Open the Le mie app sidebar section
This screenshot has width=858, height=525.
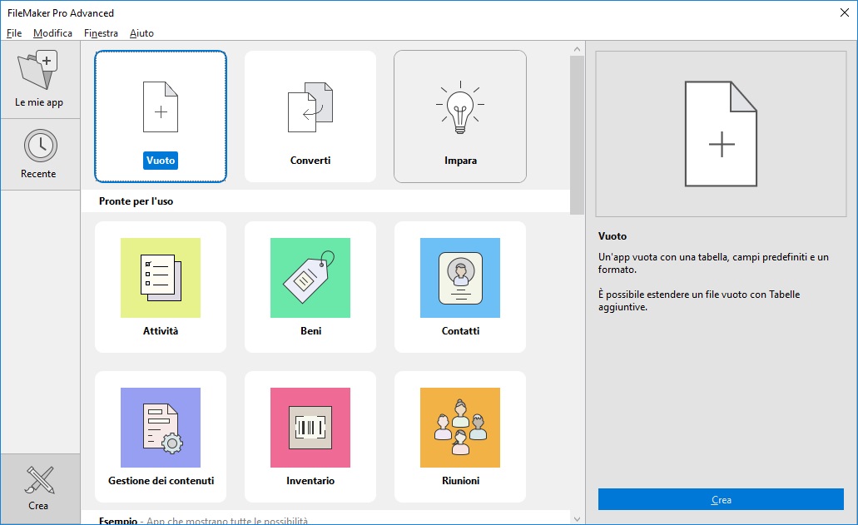40,80
